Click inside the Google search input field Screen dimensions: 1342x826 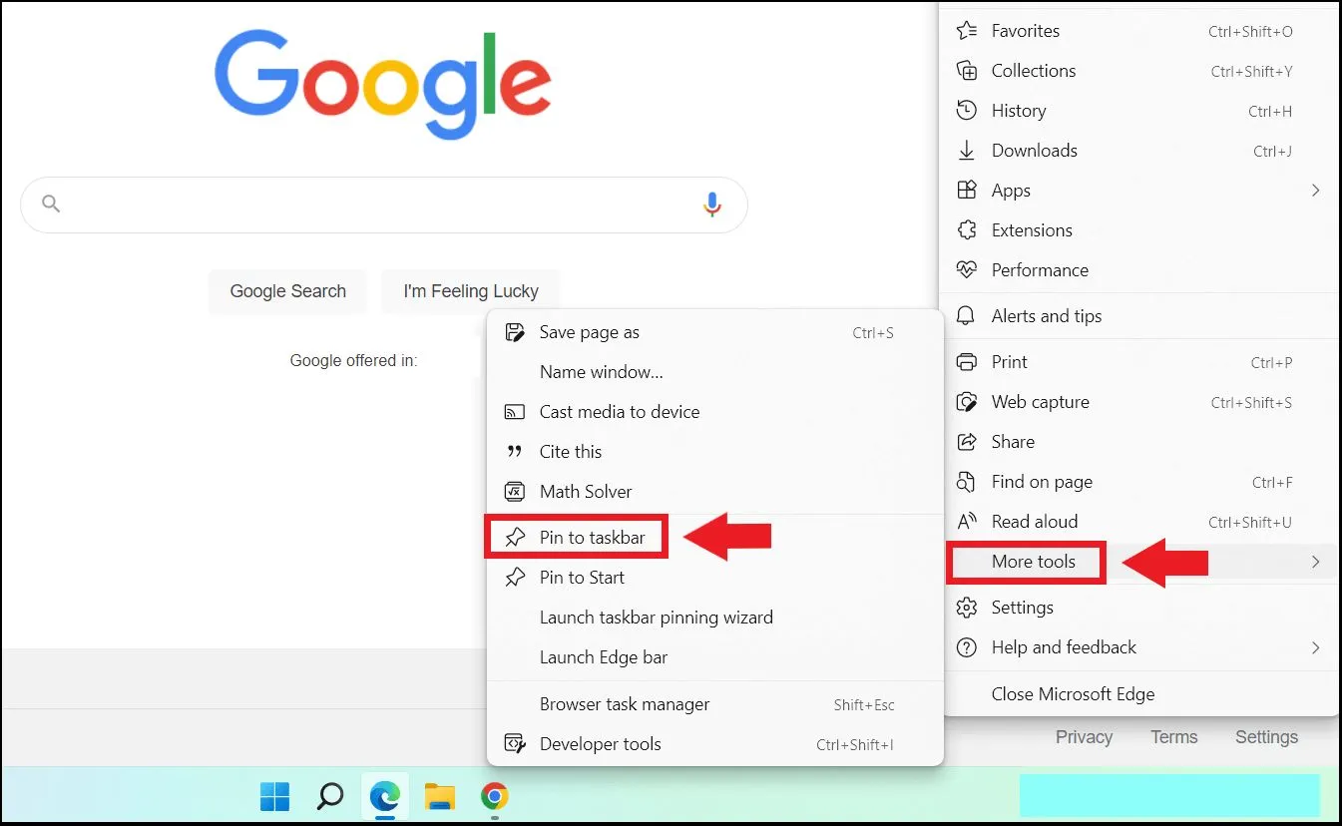(379, 204)
